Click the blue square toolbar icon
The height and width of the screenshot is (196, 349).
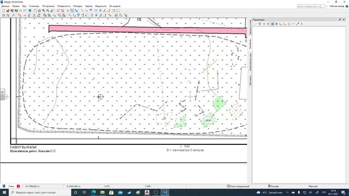point(30,10)
